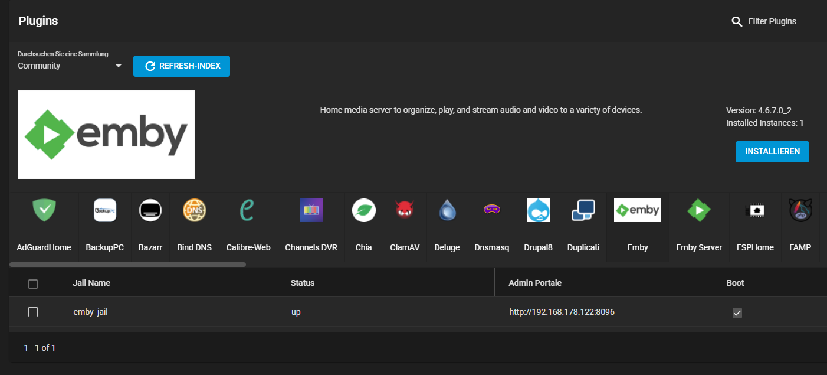Select the AdGuardHome plugin icon
The image size is (827, 375).
pos(44,210)
